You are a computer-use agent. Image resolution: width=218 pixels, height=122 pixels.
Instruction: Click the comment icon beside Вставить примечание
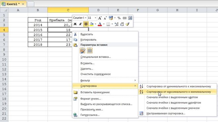(x=75, y=92)
